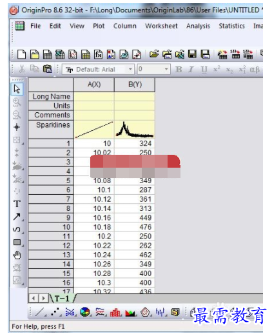Open the Plot menu
272x336 pixels.
click(99, 26)
